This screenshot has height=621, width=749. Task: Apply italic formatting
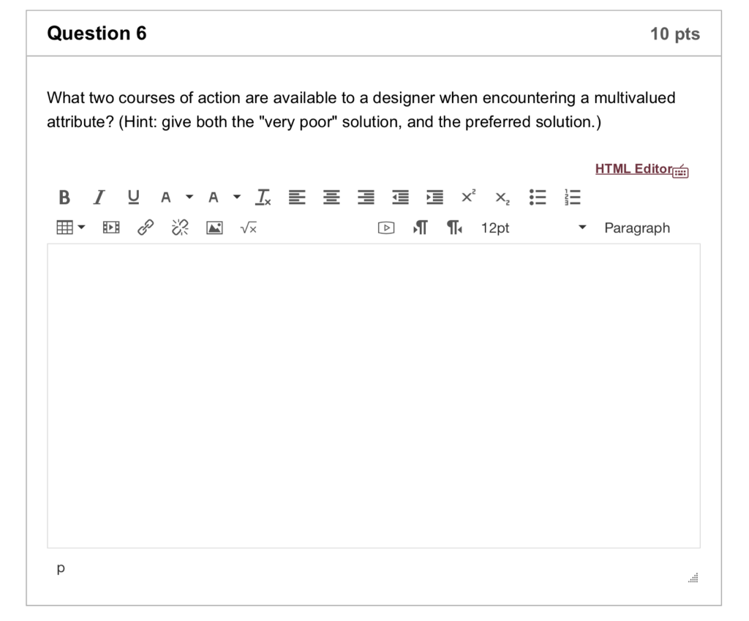(x=98, y=197)
